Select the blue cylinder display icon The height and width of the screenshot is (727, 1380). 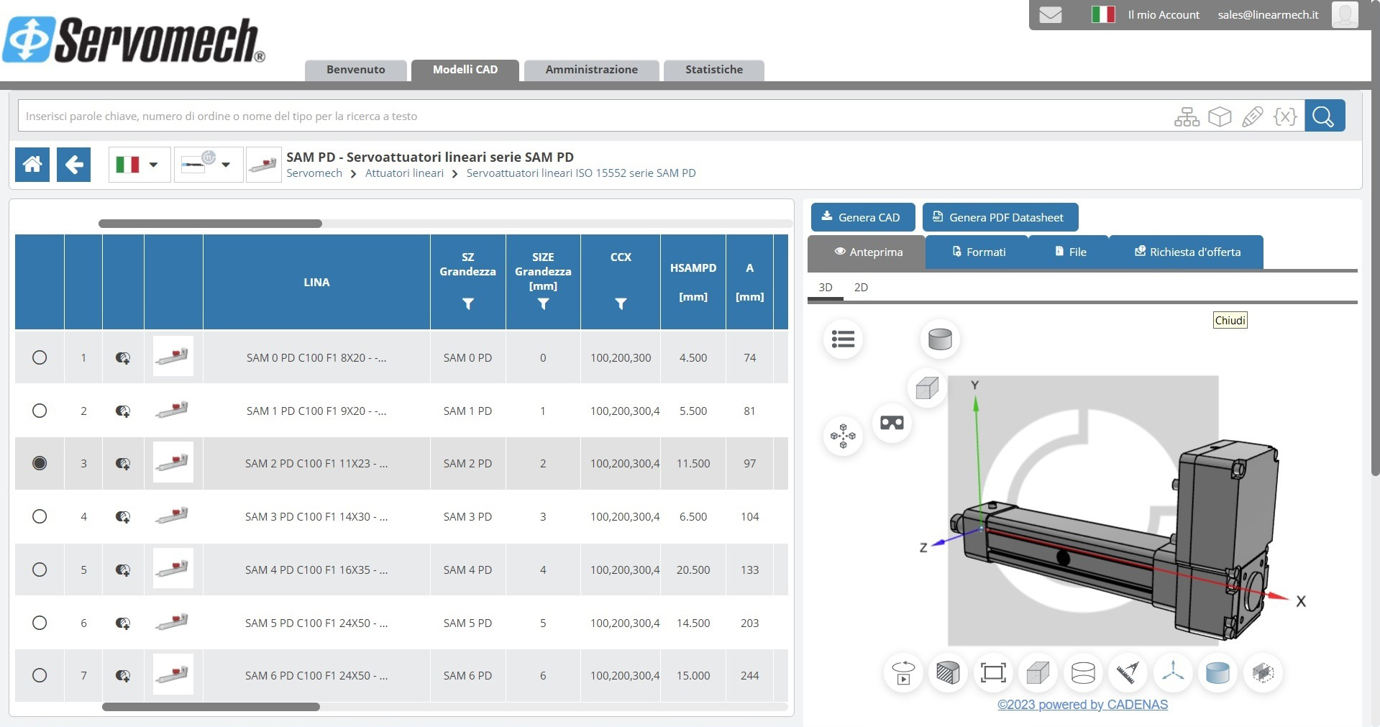coord(1217,673)
